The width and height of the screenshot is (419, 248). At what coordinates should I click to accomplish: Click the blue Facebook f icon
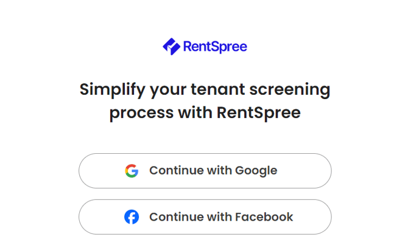click(132, 217)
